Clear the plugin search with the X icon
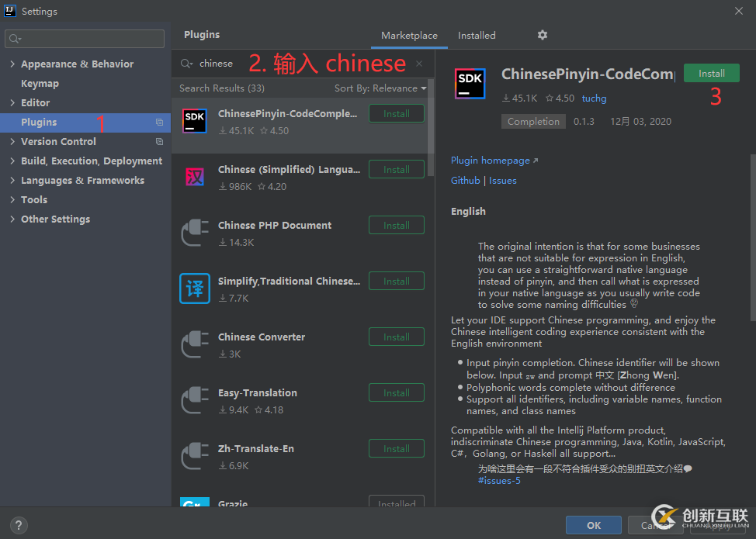756x539 pixels. 419,64
